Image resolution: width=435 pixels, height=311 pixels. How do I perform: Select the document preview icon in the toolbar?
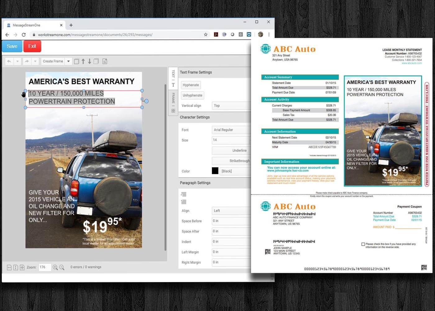[105, 61]
